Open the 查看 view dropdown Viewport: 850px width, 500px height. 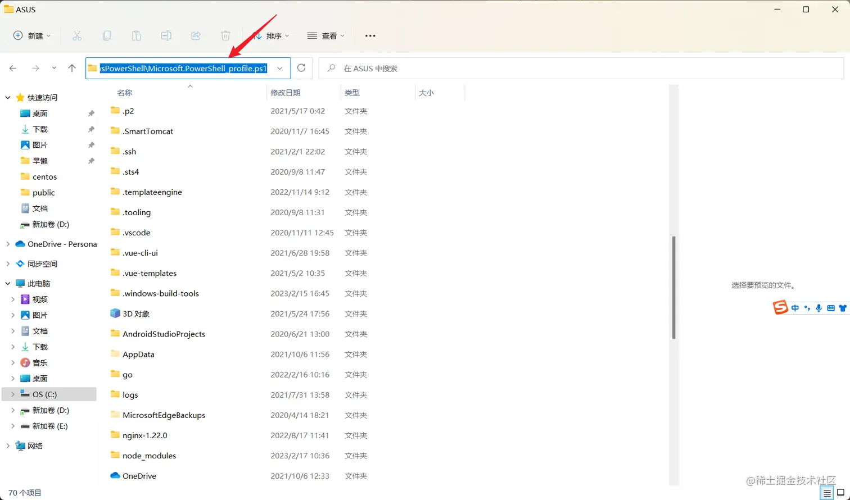pyautogui.click(x=326, y=35)
